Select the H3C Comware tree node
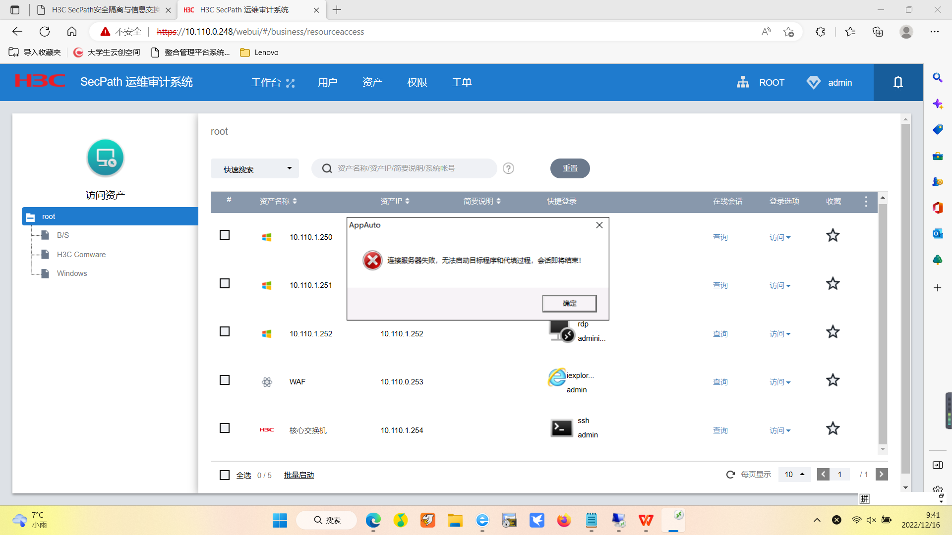Screen dimensions: 952x535 point(81,254)
